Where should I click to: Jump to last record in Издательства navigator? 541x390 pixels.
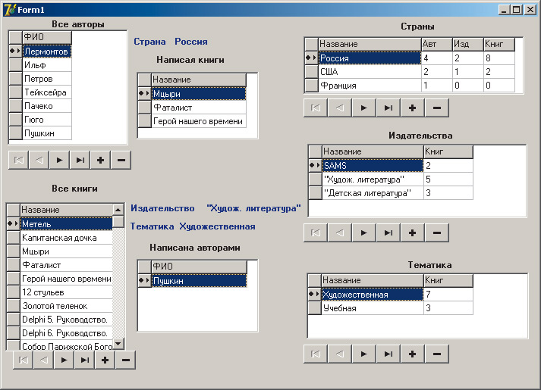pos(388,233)
